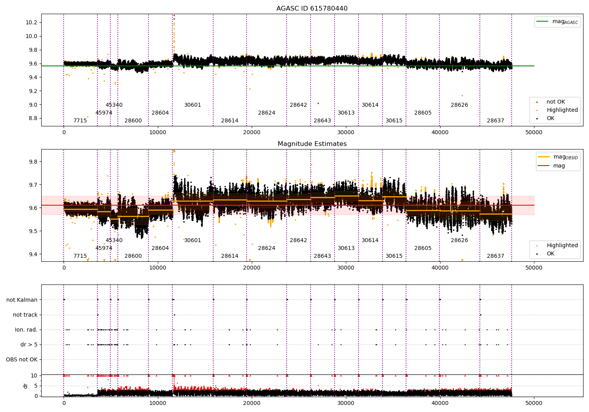Viewport: 589px width, 412px height.
Task: Click the green line sample in mag AGASC legend
Action: click(x=543, y=22)
